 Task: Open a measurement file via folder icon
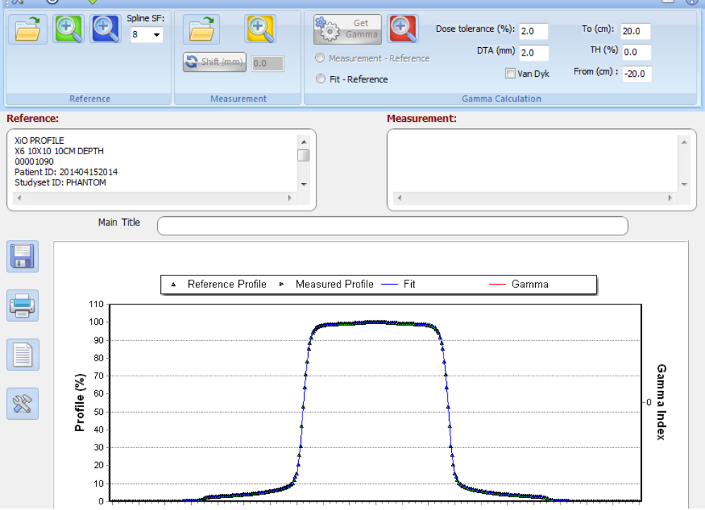coord(202,29)
